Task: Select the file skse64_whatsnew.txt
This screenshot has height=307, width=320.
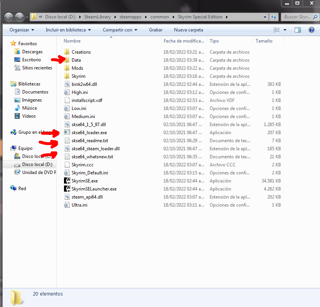Action: (92, 156)
